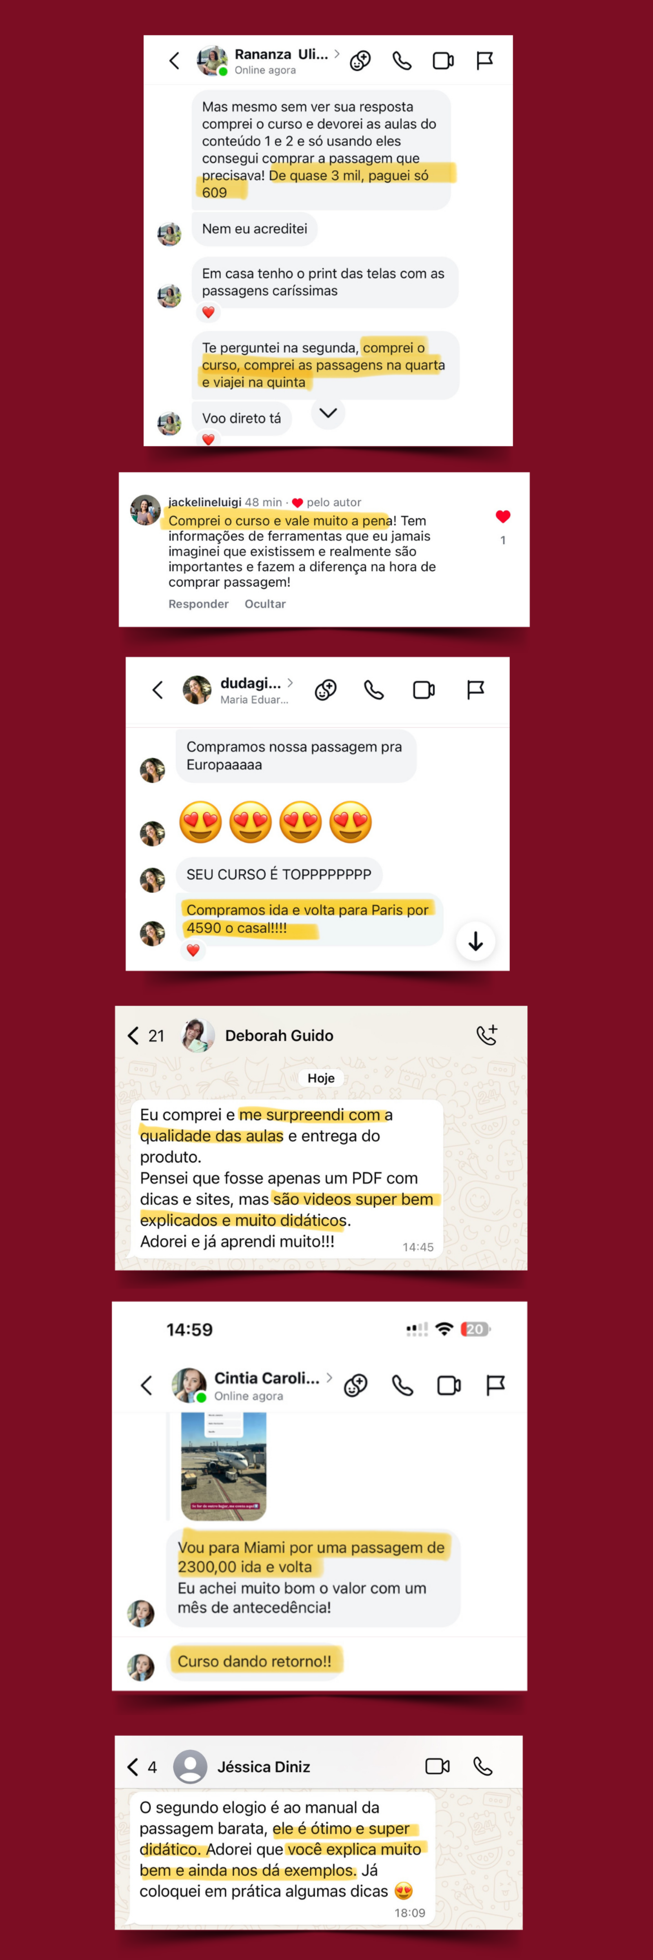This screenshot has height=1960, width=653.
Task: Start video call in Rananza chat
Action: (443, 61)
